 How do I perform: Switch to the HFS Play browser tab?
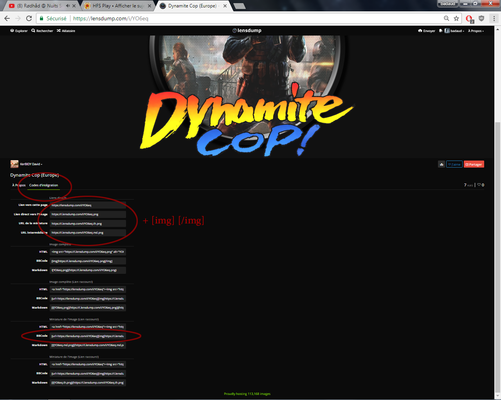tap(117, 6)
